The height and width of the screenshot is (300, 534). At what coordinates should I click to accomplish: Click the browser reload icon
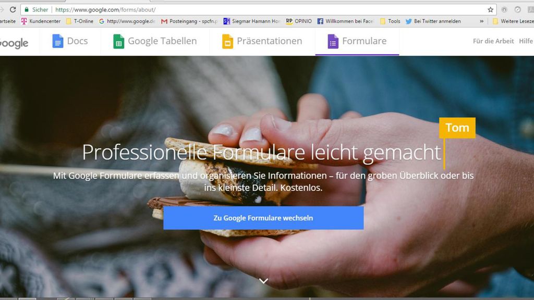click(13, 9)
